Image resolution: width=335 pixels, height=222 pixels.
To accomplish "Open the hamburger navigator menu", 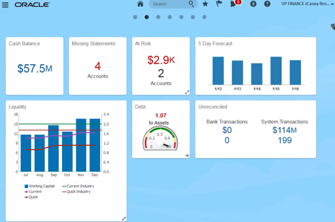I will (5, 5).
